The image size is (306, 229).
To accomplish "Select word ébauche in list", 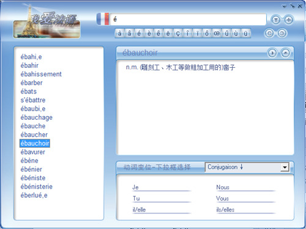I will click(x=33, y=126).
